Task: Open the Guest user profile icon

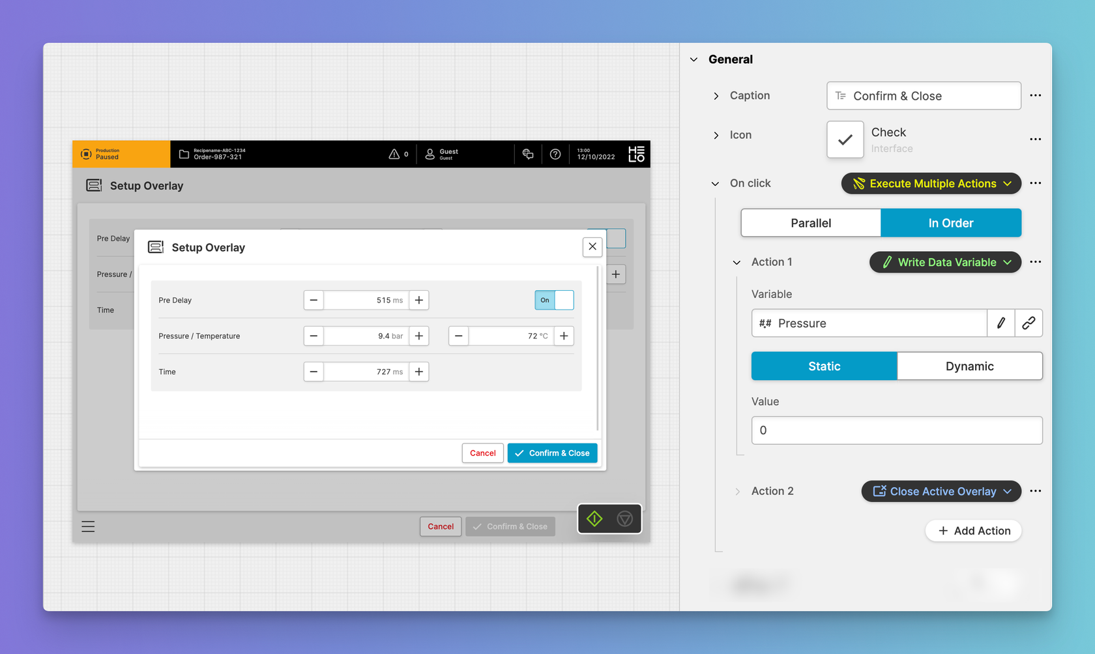Action: [x=430, y=155]
